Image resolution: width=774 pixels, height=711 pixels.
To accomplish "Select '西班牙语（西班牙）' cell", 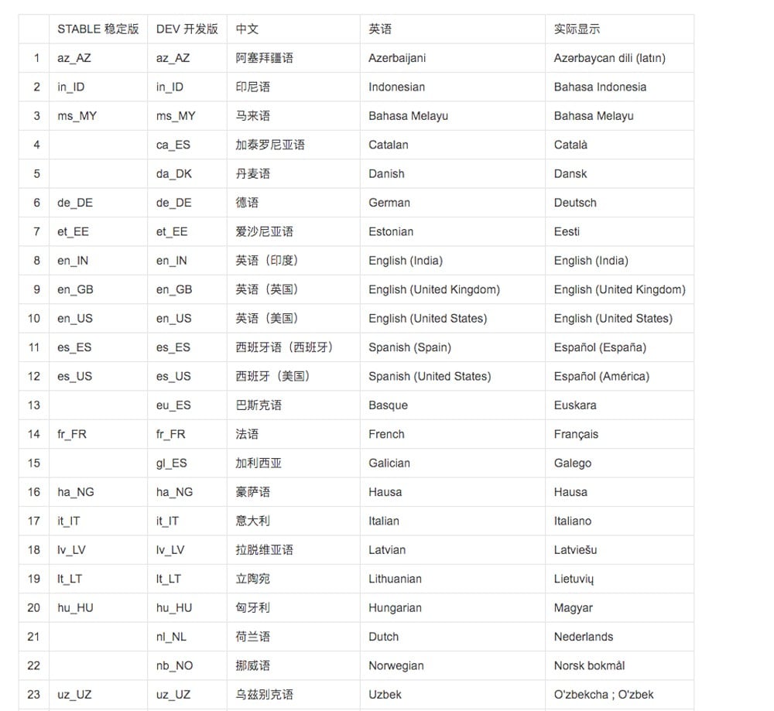I will 293,347.
